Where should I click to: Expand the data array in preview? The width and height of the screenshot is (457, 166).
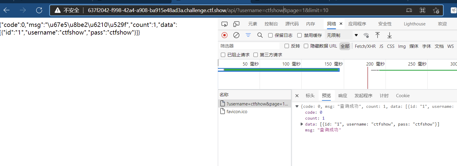[302, 124]
